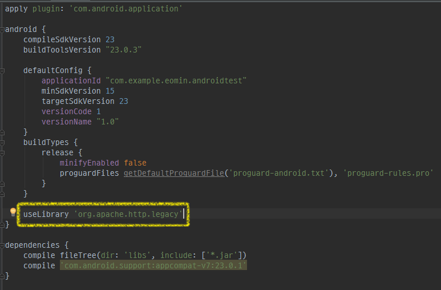Open getDefaultProguardFile underlined method reference
Screen dimensions: 441x290
pos(174,173)
